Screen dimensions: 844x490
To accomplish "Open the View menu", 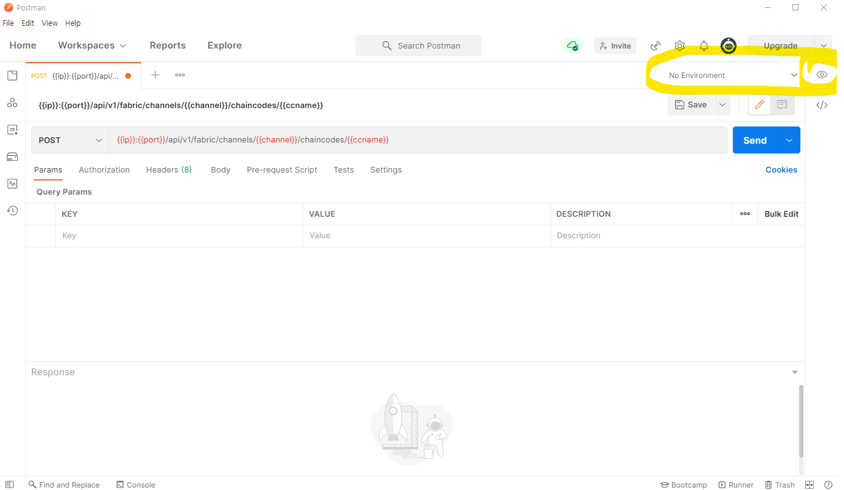I will (x=50, y=23).
